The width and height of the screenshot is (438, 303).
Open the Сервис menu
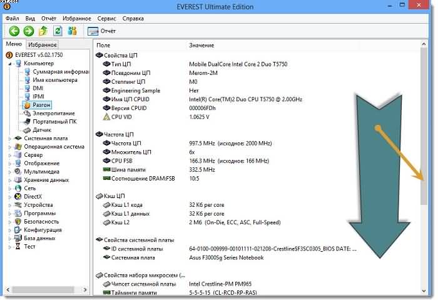coord(106,19)
